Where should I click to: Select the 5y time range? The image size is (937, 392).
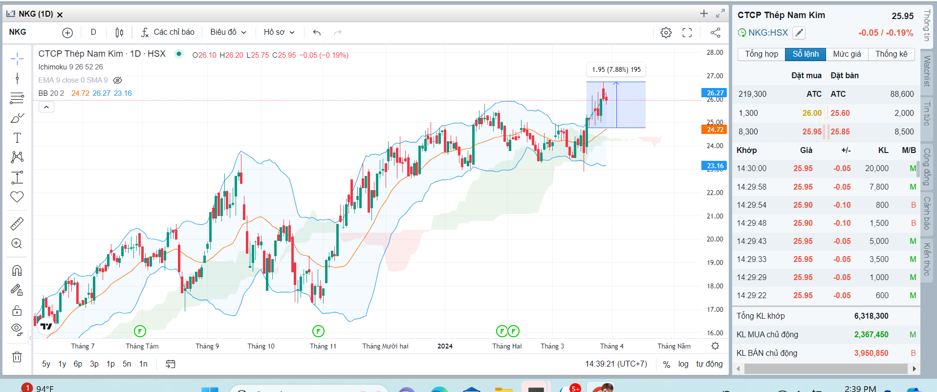pos(46,364)
